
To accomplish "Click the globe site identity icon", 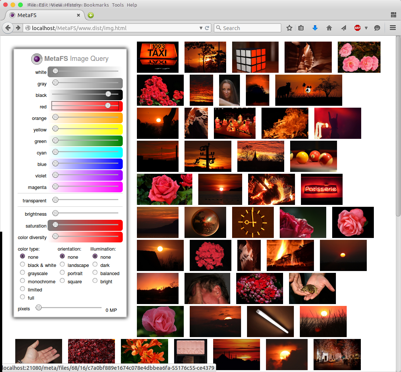I will tap(28, 28).
